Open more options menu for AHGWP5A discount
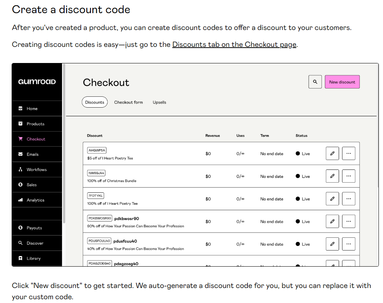The image size is (383, 303). point(348,153)
